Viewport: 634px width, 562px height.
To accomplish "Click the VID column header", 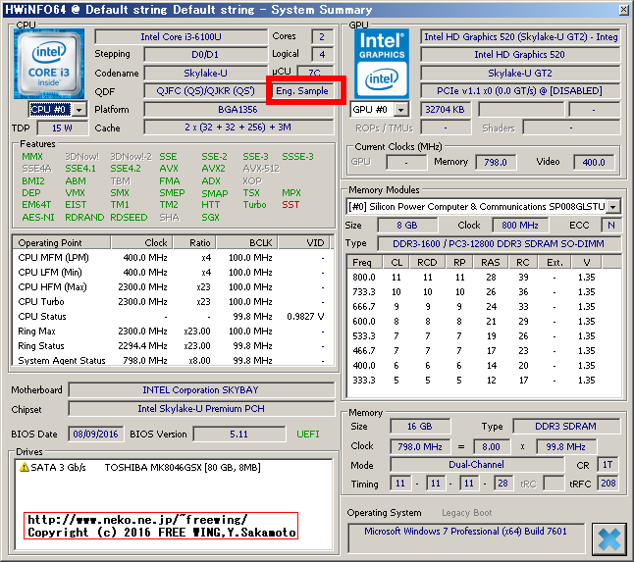I will coord(304,243).
